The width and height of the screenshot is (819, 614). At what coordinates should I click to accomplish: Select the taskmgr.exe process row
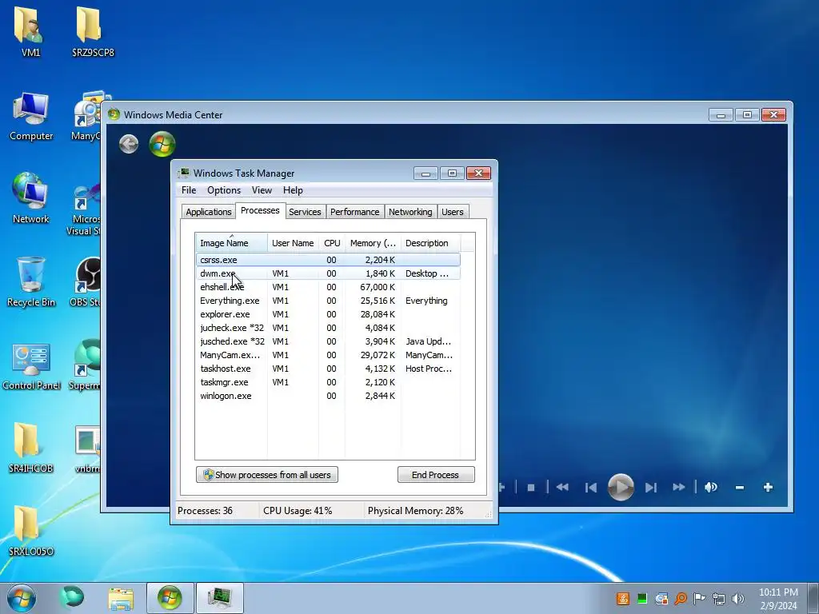pyautogui.click(x=328, y=381)
